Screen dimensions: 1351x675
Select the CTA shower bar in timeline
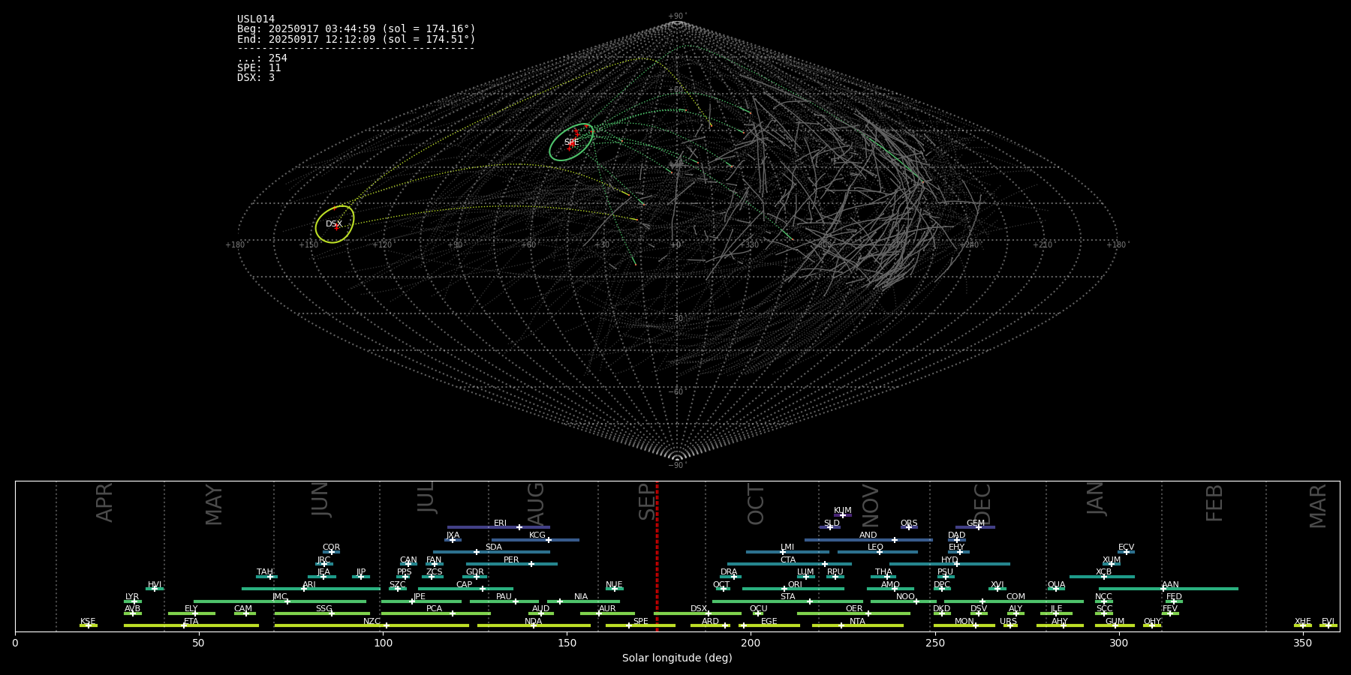[x=789, y=564]
